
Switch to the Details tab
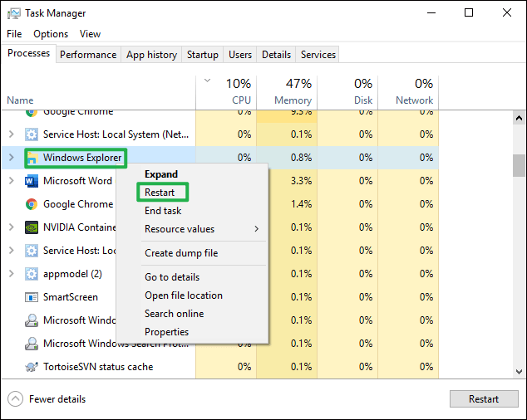[276, 55]
